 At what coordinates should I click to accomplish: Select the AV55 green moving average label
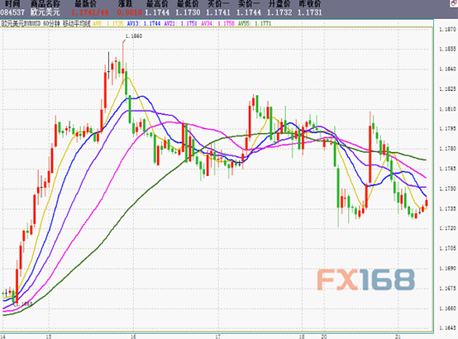pyautogui.click(x=255, y=23)
